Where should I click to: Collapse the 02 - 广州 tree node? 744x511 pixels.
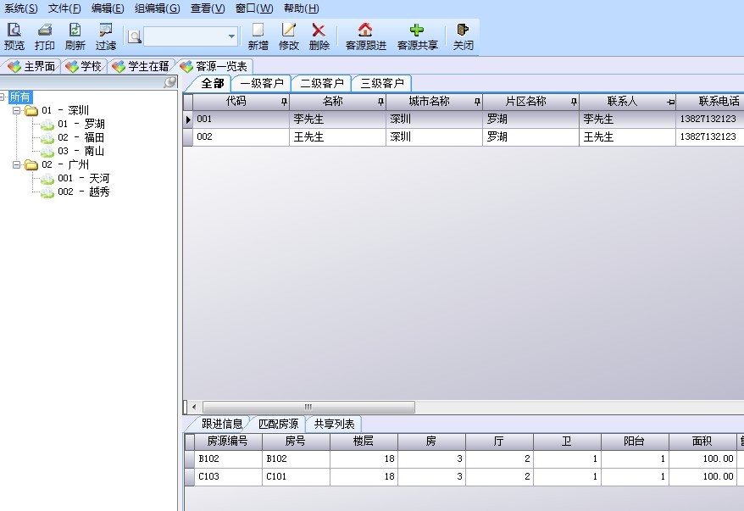pyautogui.click(x=17, y=165)
